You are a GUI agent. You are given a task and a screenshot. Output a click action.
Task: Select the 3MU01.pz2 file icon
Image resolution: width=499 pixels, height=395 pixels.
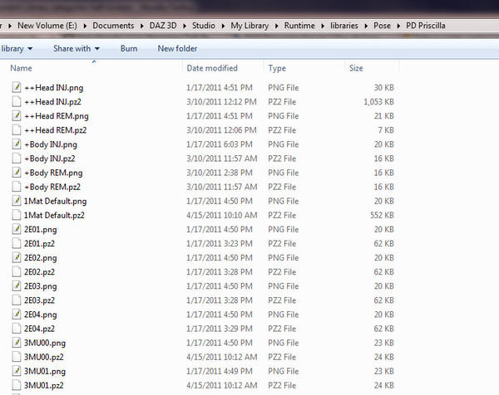tap(17, 385)
